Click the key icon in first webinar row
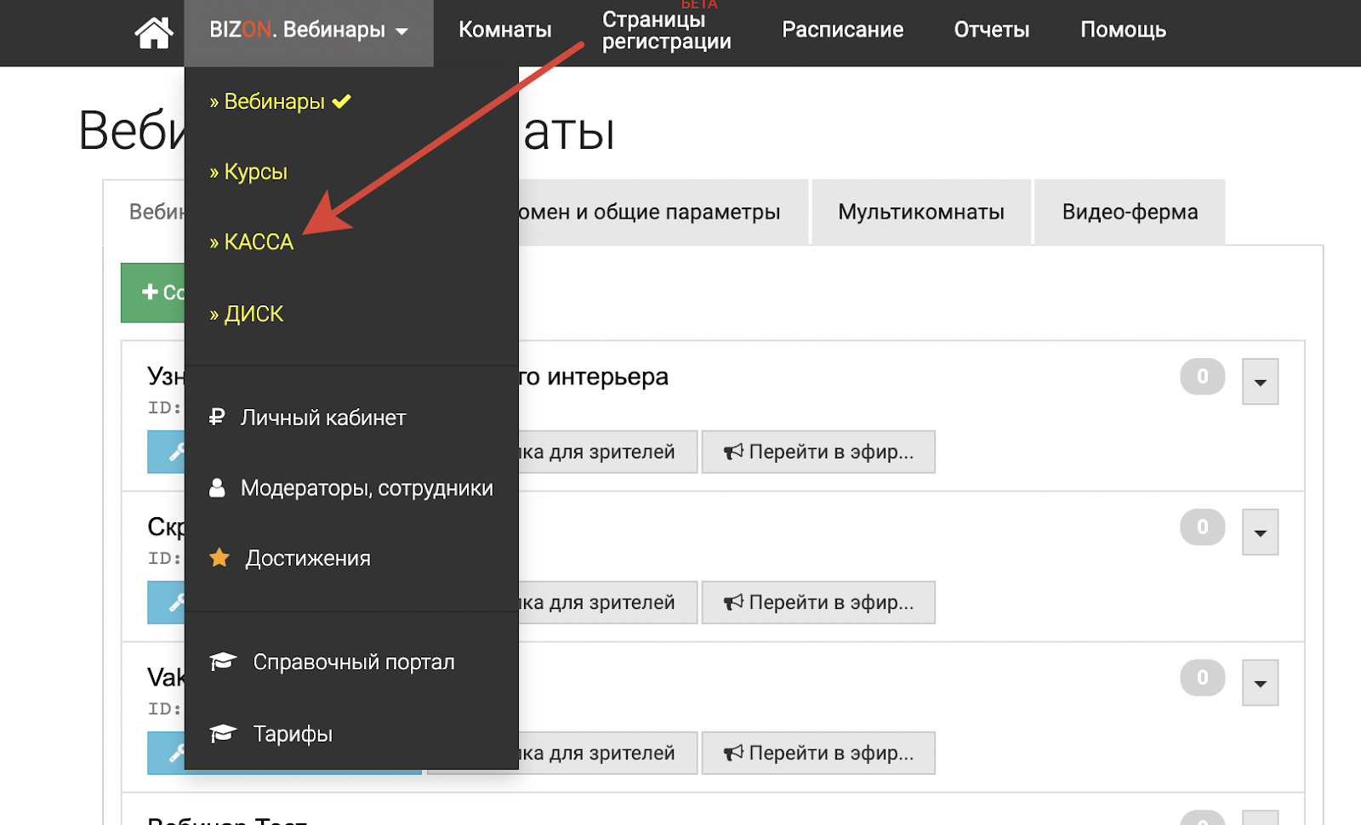Image resolution: width=1361 pixels, height=825 pixels. [174, 452]
